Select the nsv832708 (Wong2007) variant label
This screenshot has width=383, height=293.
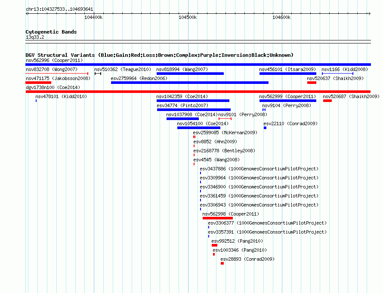[x=52, y=69]
